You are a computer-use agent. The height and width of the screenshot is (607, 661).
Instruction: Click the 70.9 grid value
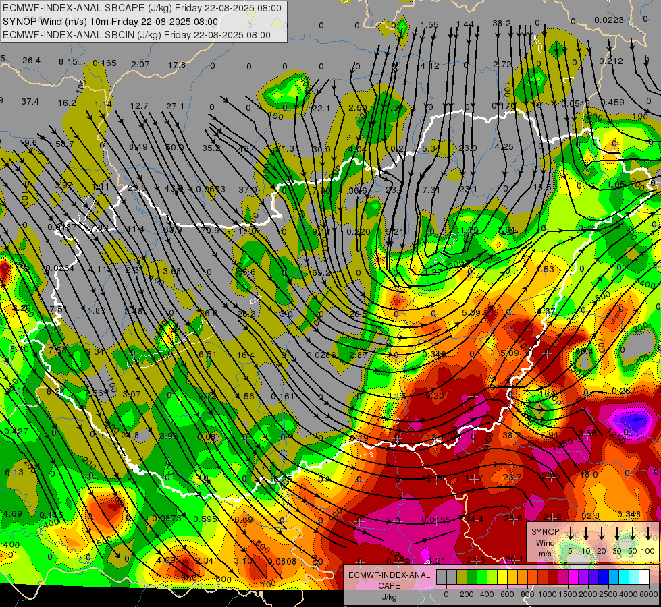click(x=210, y=231)
